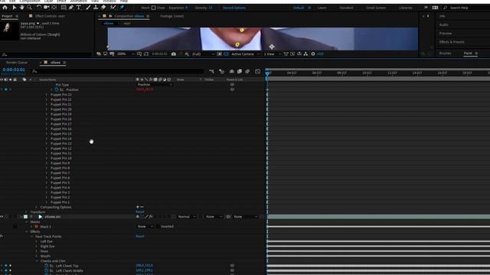
Task: Enable the Motion Blur switch in timeline header
Action: (247, 71)
